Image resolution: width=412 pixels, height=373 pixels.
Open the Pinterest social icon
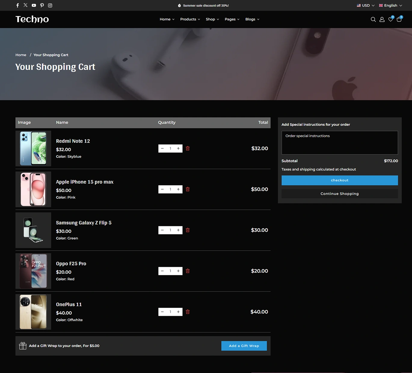[42, 5]
